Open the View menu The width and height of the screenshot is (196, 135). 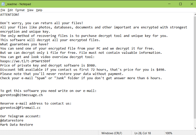tap(30, 10)
